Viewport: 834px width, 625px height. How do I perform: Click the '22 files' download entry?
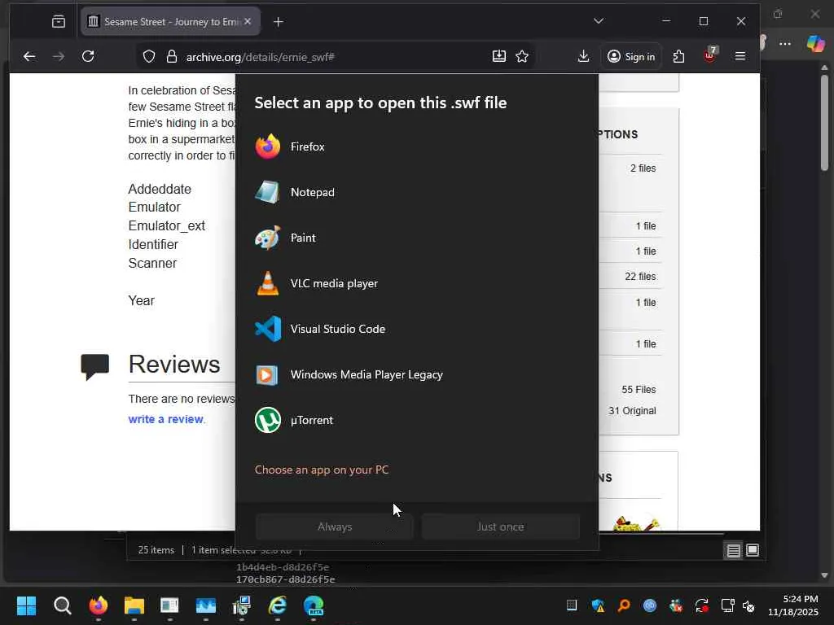coord(640,277)
